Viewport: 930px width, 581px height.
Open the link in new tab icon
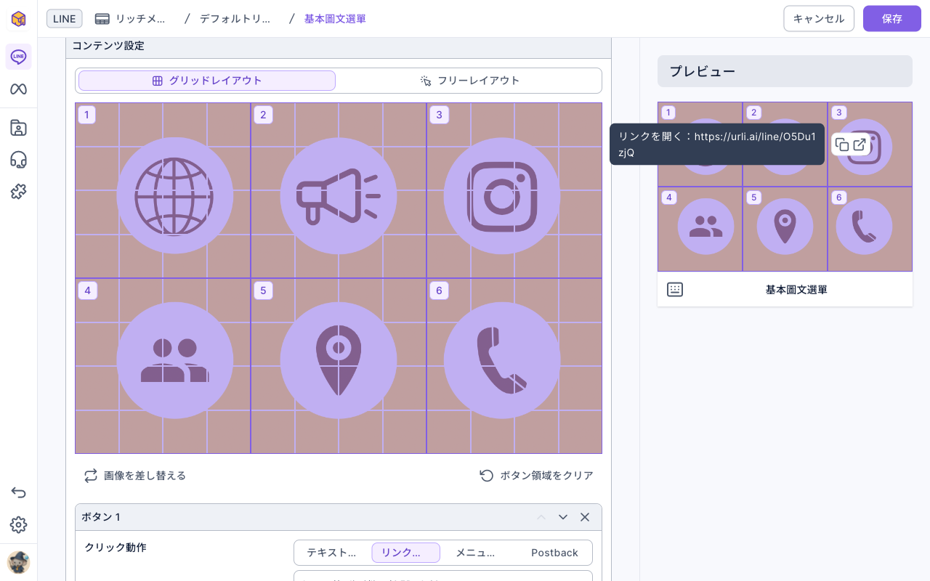point(860,145)
